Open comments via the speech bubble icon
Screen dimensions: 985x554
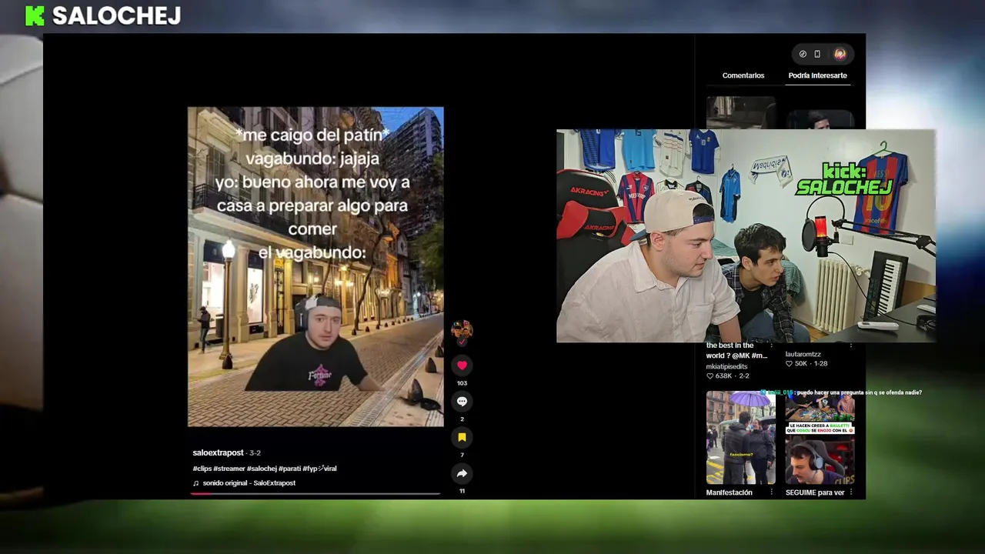coord(462,402)
